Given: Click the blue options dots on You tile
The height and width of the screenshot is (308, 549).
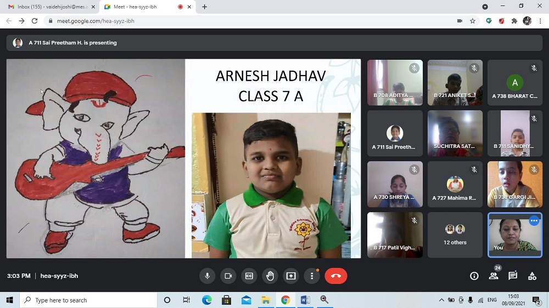Looking at the screenshot, I should coord(534,221).
